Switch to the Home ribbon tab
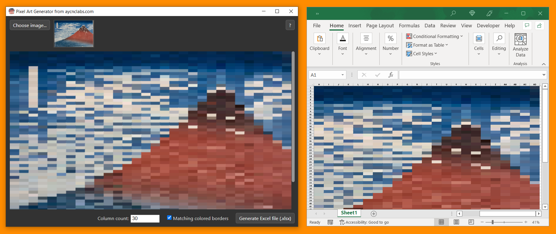Image resolution: width=556 pixels, height=234 pixels. point(337,26)
